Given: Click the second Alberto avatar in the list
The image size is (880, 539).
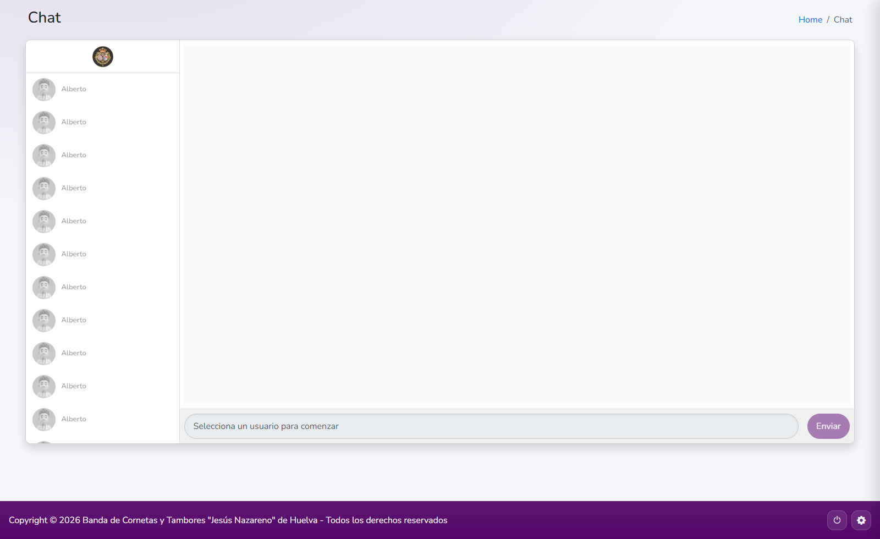Looking at the screenshot, I should [x=44, y=123].
